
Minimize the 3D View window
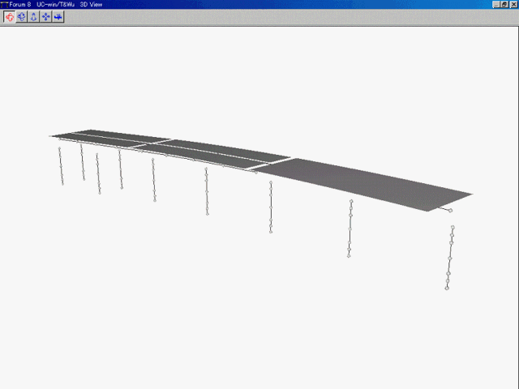(496, 4)
